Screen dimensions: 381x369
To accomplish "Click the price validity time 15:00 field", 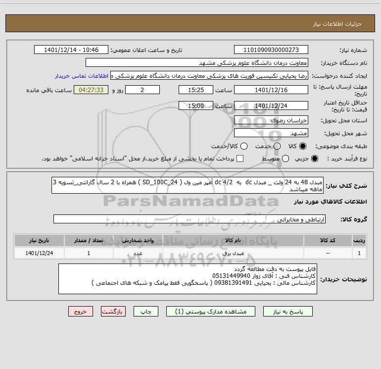I will point(196,106).
